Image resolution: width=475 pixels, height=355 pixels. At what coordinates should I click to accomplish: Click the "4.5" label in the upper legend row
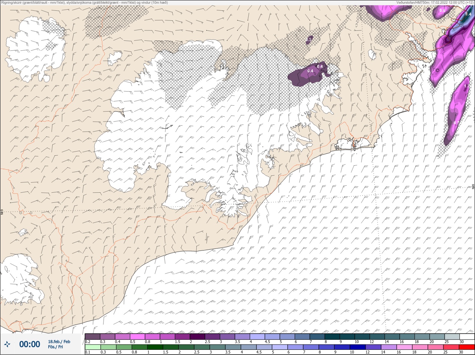(x=267, y=342)
